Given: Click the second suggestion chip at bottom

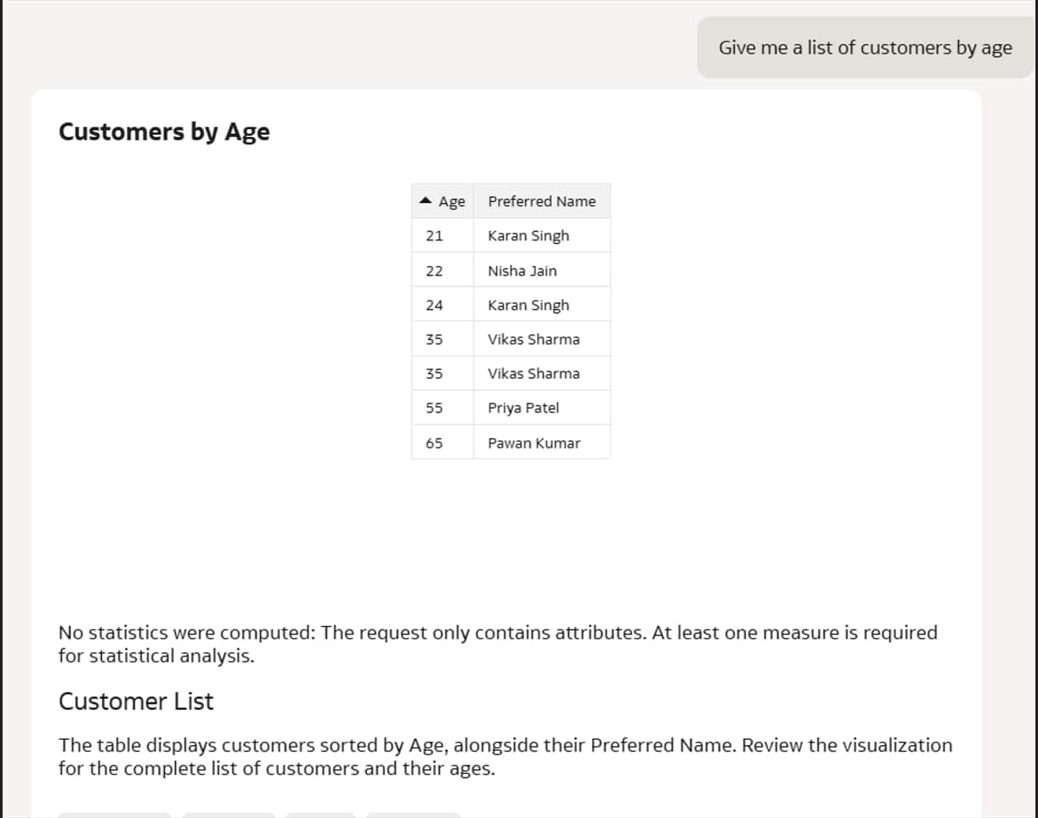Looking at the screenshot, I should tap(228, 814).
